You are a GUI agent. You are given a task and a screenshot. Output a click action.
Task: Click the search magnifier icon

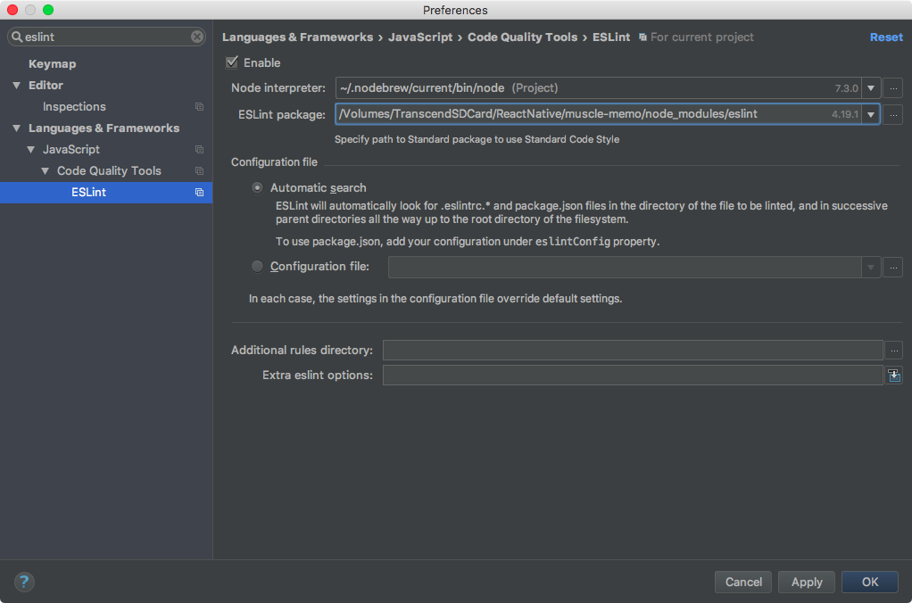[x=17, y=37]
